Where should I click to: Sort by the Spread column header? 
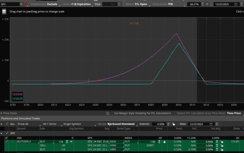pos(21,128)
